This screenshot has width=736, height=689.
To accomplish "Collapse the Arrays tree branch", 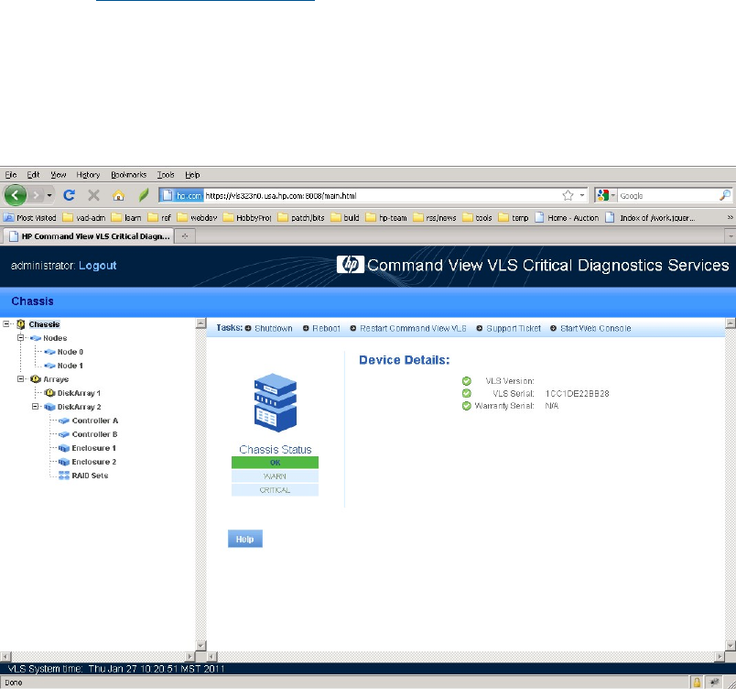I will [x=21, y=379].
